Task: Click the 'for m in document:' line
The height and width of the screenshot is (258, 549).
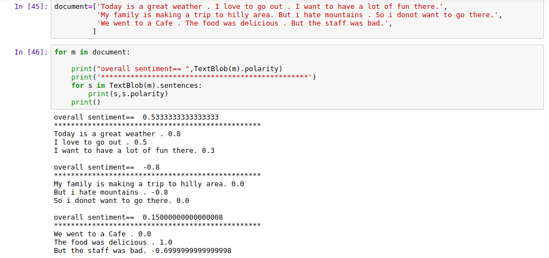Action: pos(92,52)
